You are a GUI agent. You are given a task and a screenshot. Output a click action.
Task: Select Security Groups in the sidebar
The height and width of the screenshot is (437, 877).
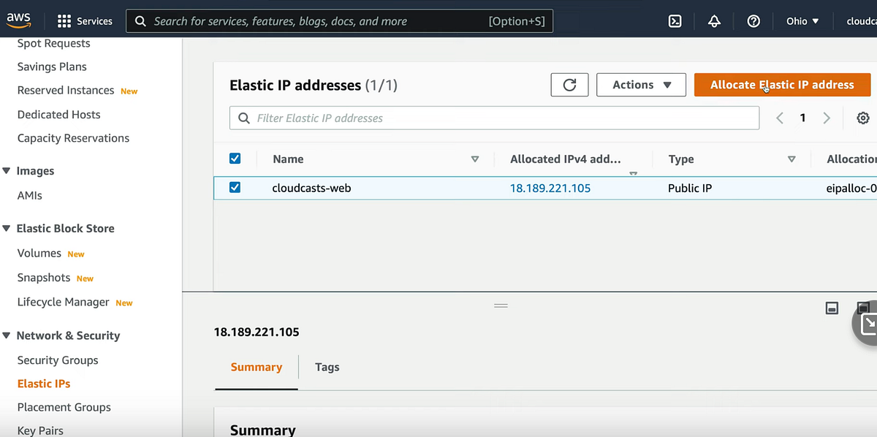58,360
